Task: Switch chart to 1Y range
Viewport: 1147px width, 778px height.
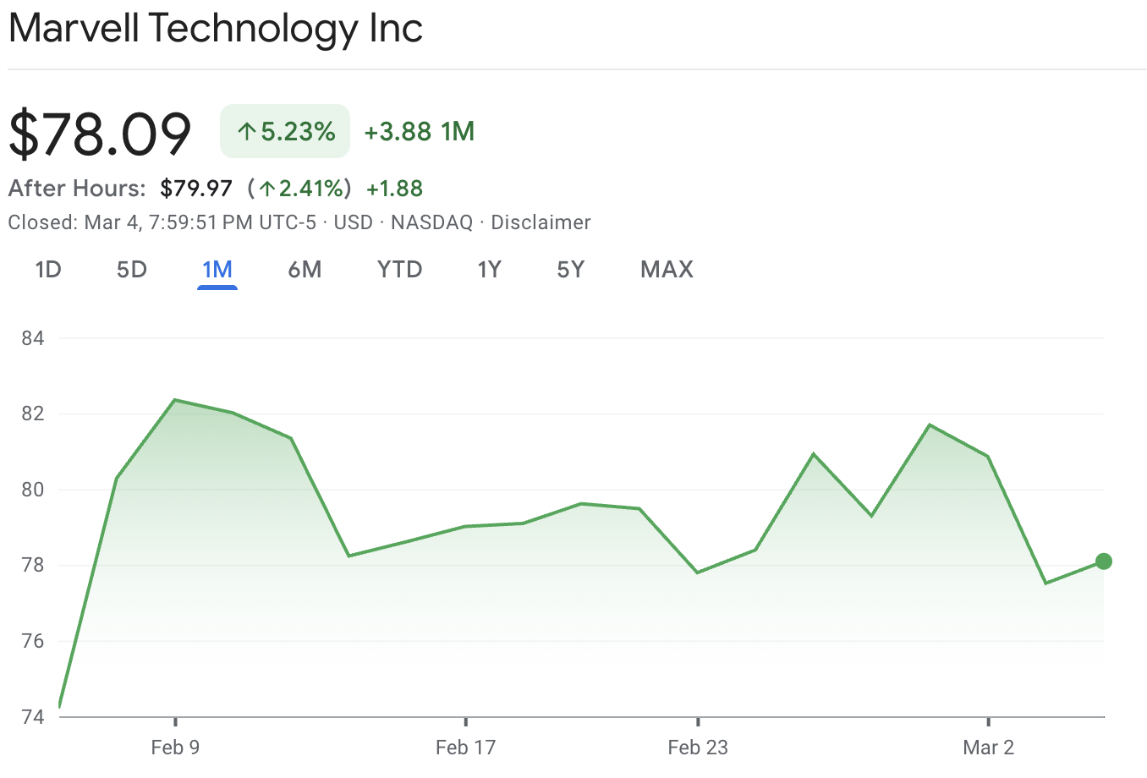Action: [489, 270]
